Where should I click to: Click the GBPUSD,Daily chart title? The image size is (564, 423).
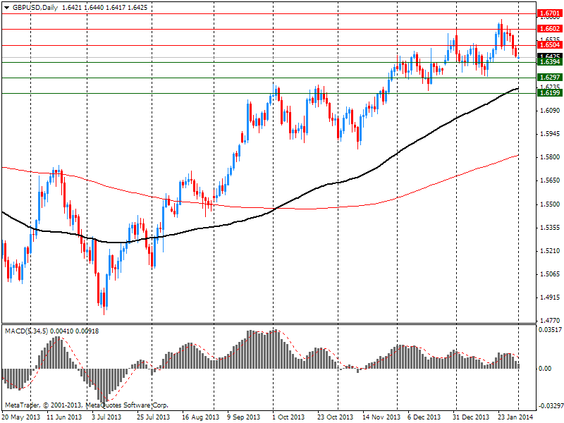(37, 7)
